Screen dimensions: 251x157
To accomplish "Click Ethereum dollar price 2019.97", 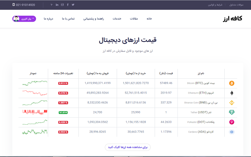I will (166, 93).
